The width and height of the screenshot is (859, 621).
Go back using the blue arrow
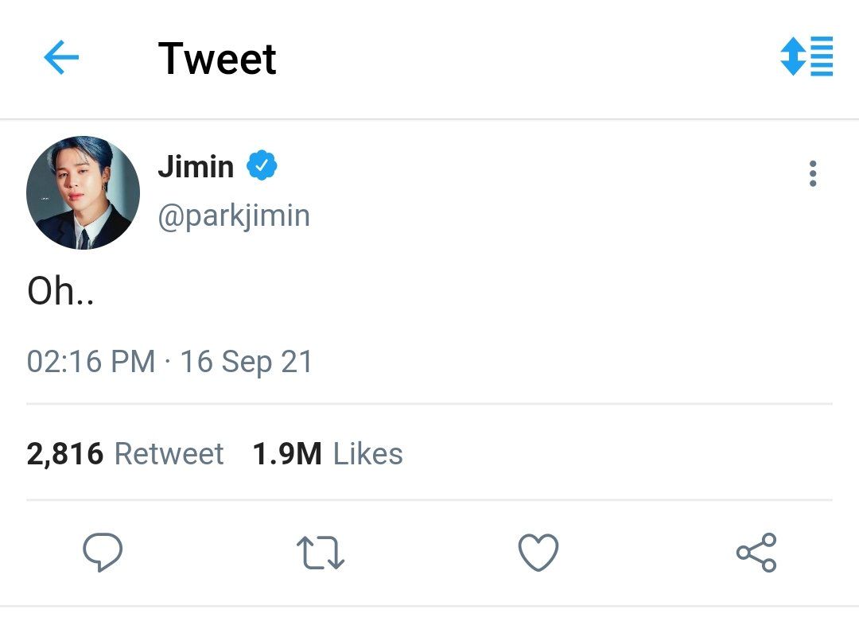click(x=61, y=57)
